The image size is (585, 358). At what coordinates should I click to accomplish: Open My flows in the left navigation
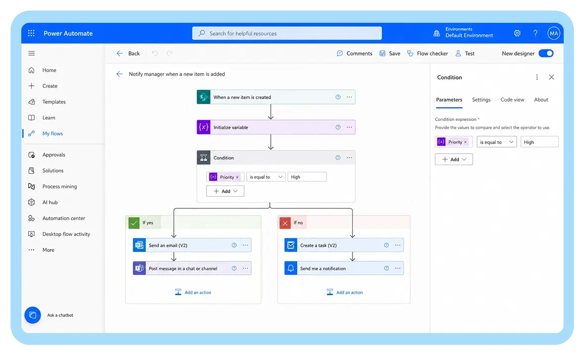[x=53, y=134]
